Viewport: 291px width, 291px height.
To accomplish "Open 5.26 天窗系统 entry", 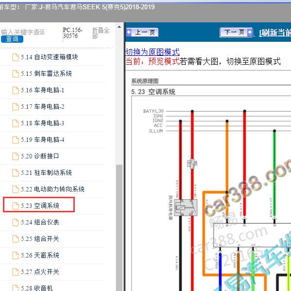I will 40,256.
